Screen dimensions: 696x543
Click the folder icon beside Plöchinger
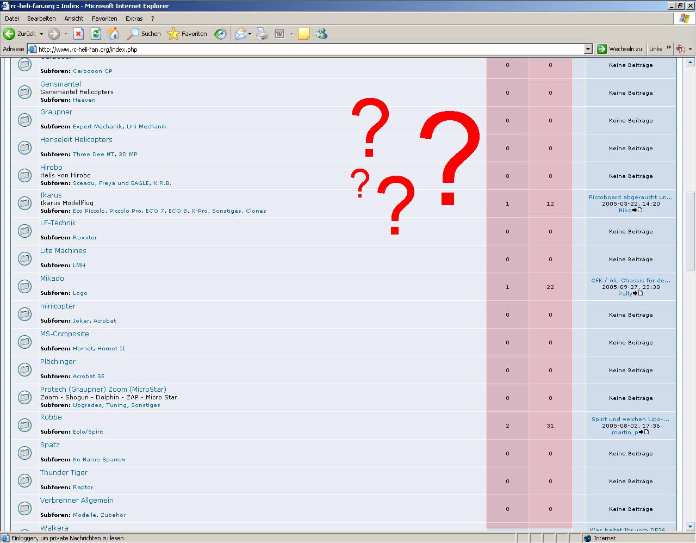(25, 369)
